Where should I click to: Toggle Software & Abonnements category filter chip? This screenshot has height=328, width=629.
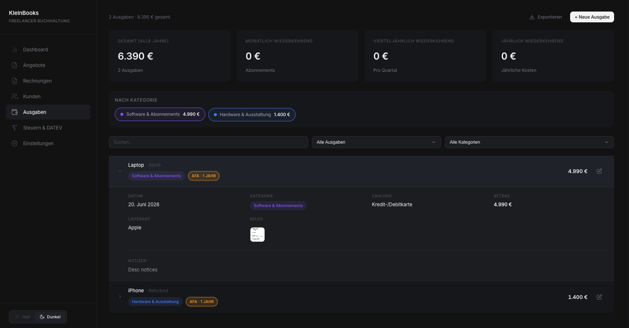tap(160, 114)
